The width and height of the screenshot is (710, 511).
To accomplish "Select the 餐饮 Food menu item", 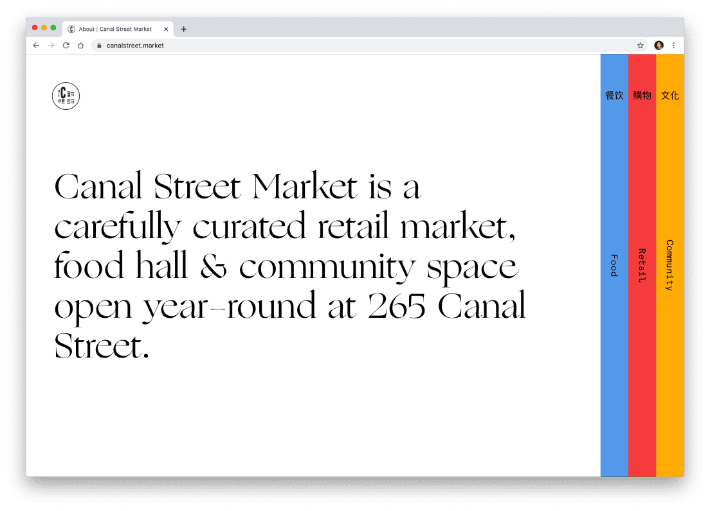I will click(614, 95).
